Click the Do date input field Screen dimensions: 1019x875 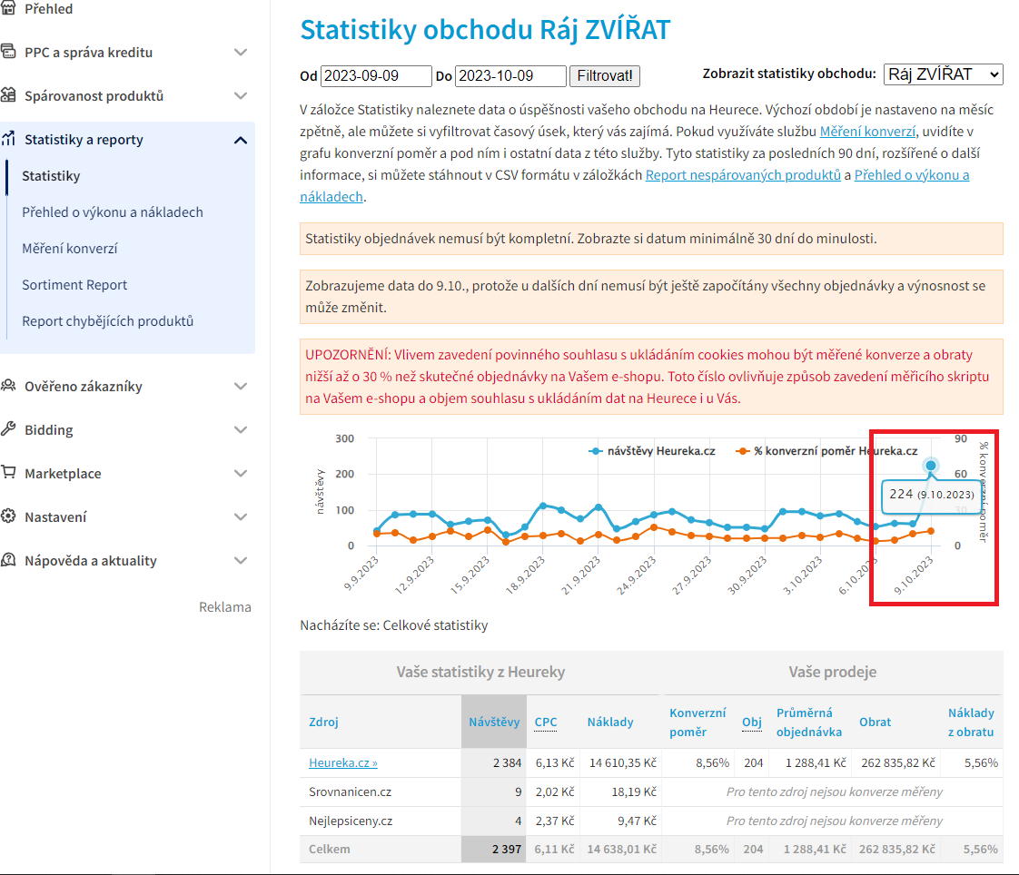(510, 76)
